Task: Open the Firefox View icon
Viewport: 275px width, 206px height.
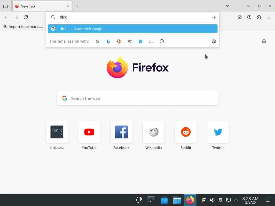Action: point(5,6)
